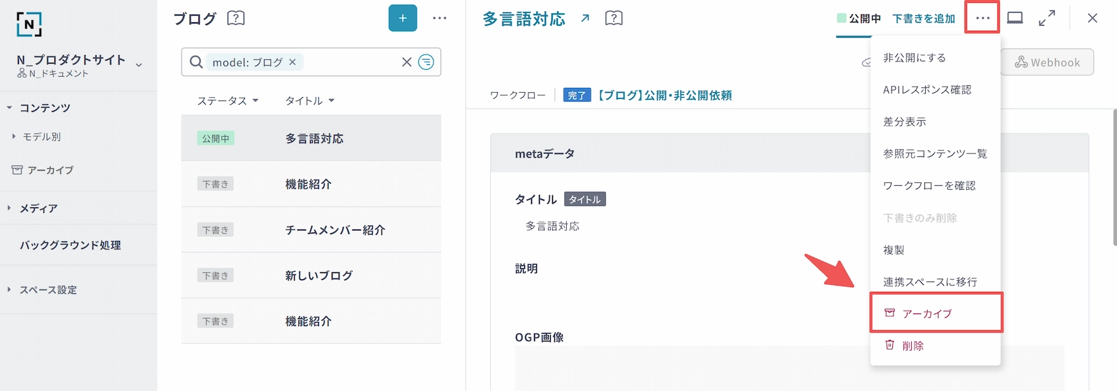Click the 下書きを追加 link
The image size is (1117, 391).
pos(923,19)
